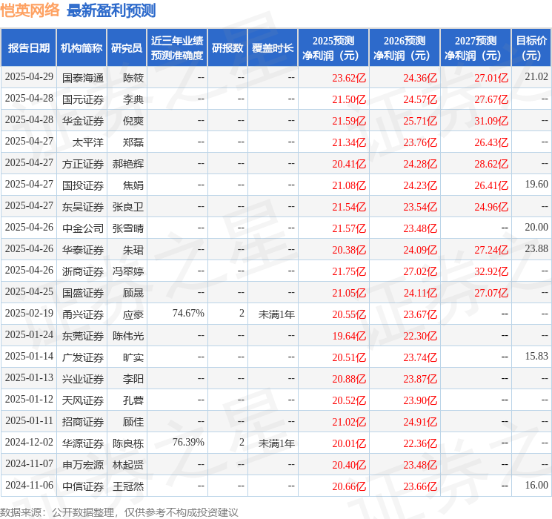Click researcher name 张雪晴
The height and width of the screenshot is (519, 552).
point(127,228)
